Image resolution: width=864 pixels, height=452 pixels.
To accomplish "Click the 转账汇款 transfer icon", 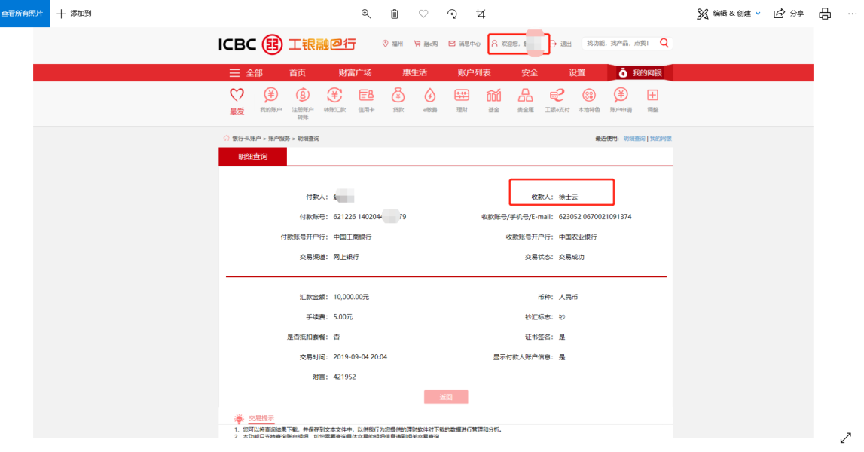I will [334, 99].
